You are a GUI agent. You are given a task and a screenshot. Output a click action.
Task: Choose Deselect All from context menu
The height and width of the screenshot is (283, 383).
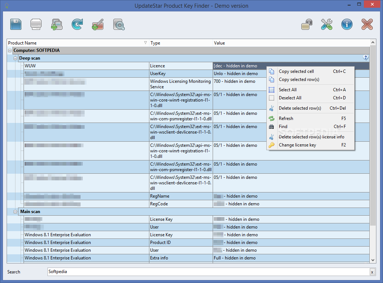(311, 98)
